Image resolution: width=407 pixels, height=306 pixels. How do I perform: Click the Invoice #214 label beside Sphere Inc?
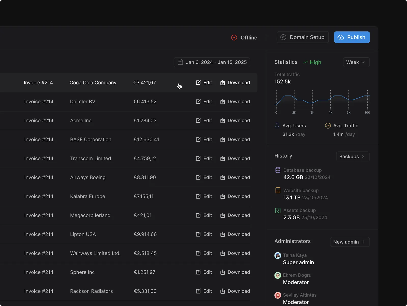coord(39,272)
